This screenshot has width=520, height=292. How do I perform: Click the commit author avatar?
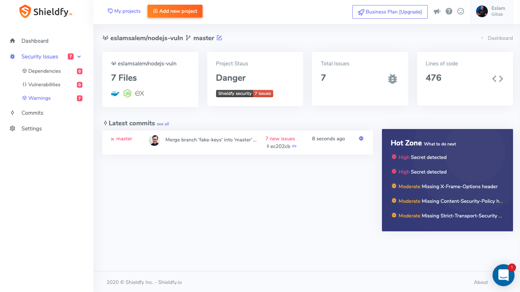(x=154, y=140)
